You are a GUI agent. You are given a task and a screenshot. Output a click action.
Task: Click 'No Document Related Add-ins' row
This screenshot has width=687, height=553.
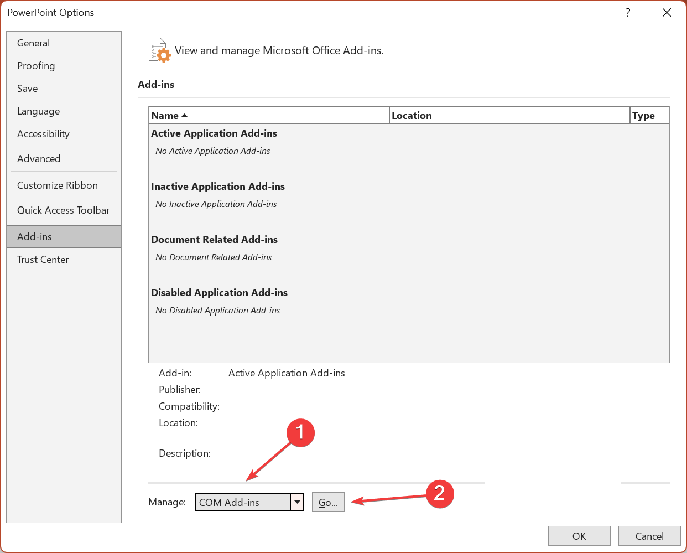click(214, 257)
